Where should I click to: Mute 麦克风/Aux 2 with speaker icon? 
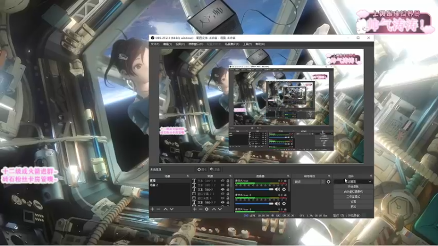coord(277,203)
